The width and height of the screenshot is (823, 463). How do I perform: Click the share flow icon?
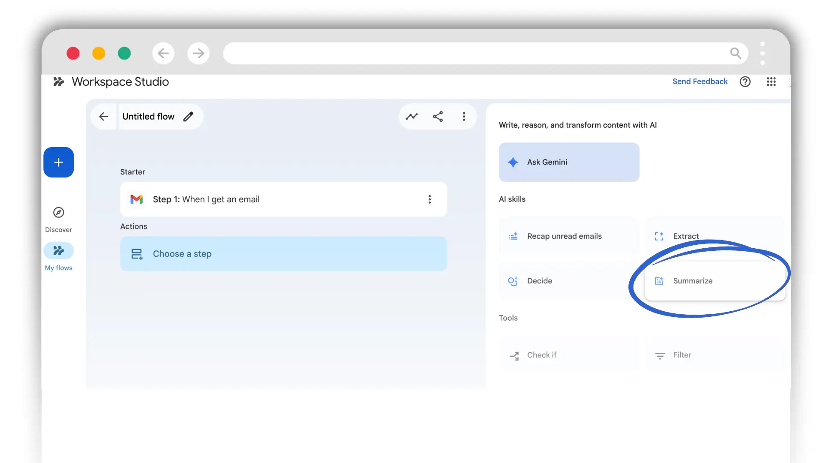[438, 117]
